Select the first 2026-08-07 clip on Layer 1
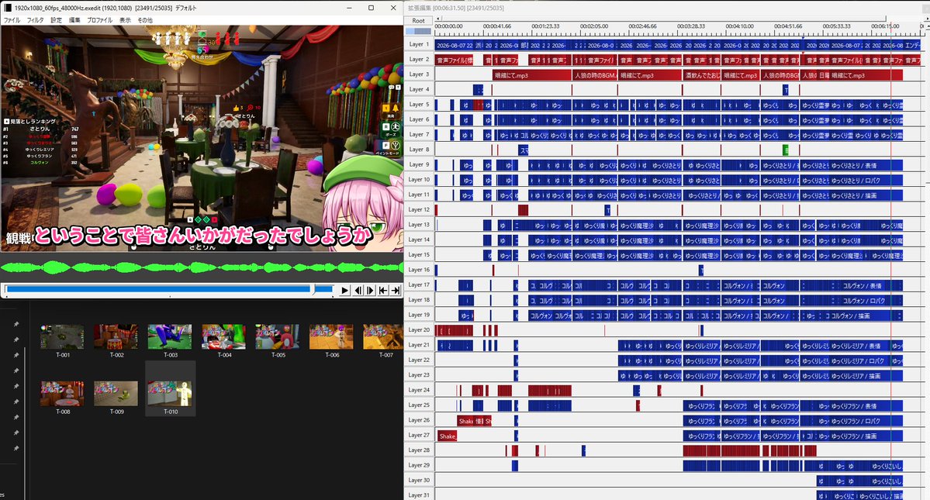 pyautogui.click(x=455, y=45)
